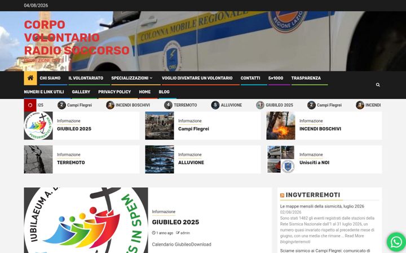Click ticker thumbnail 3 of INCENDI BOSCHIVI
This screenshot has height=253, width=406.
coord(110,105)
